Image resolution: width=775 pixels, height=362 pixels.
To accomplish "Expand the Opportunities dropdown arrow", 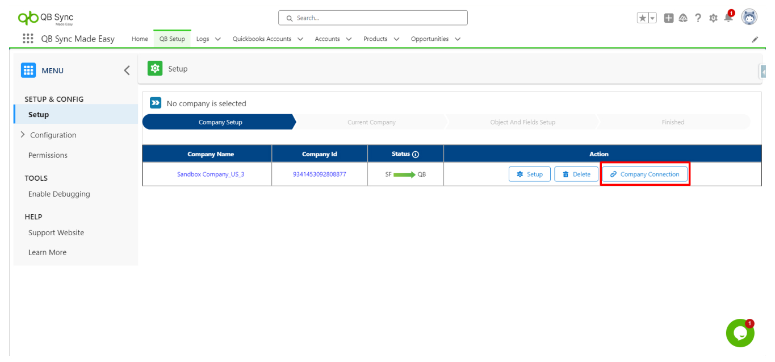I will [458, 39].
